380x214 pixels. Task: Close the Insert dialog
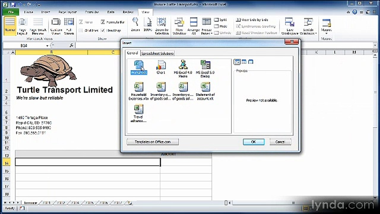tap(291, 43)
